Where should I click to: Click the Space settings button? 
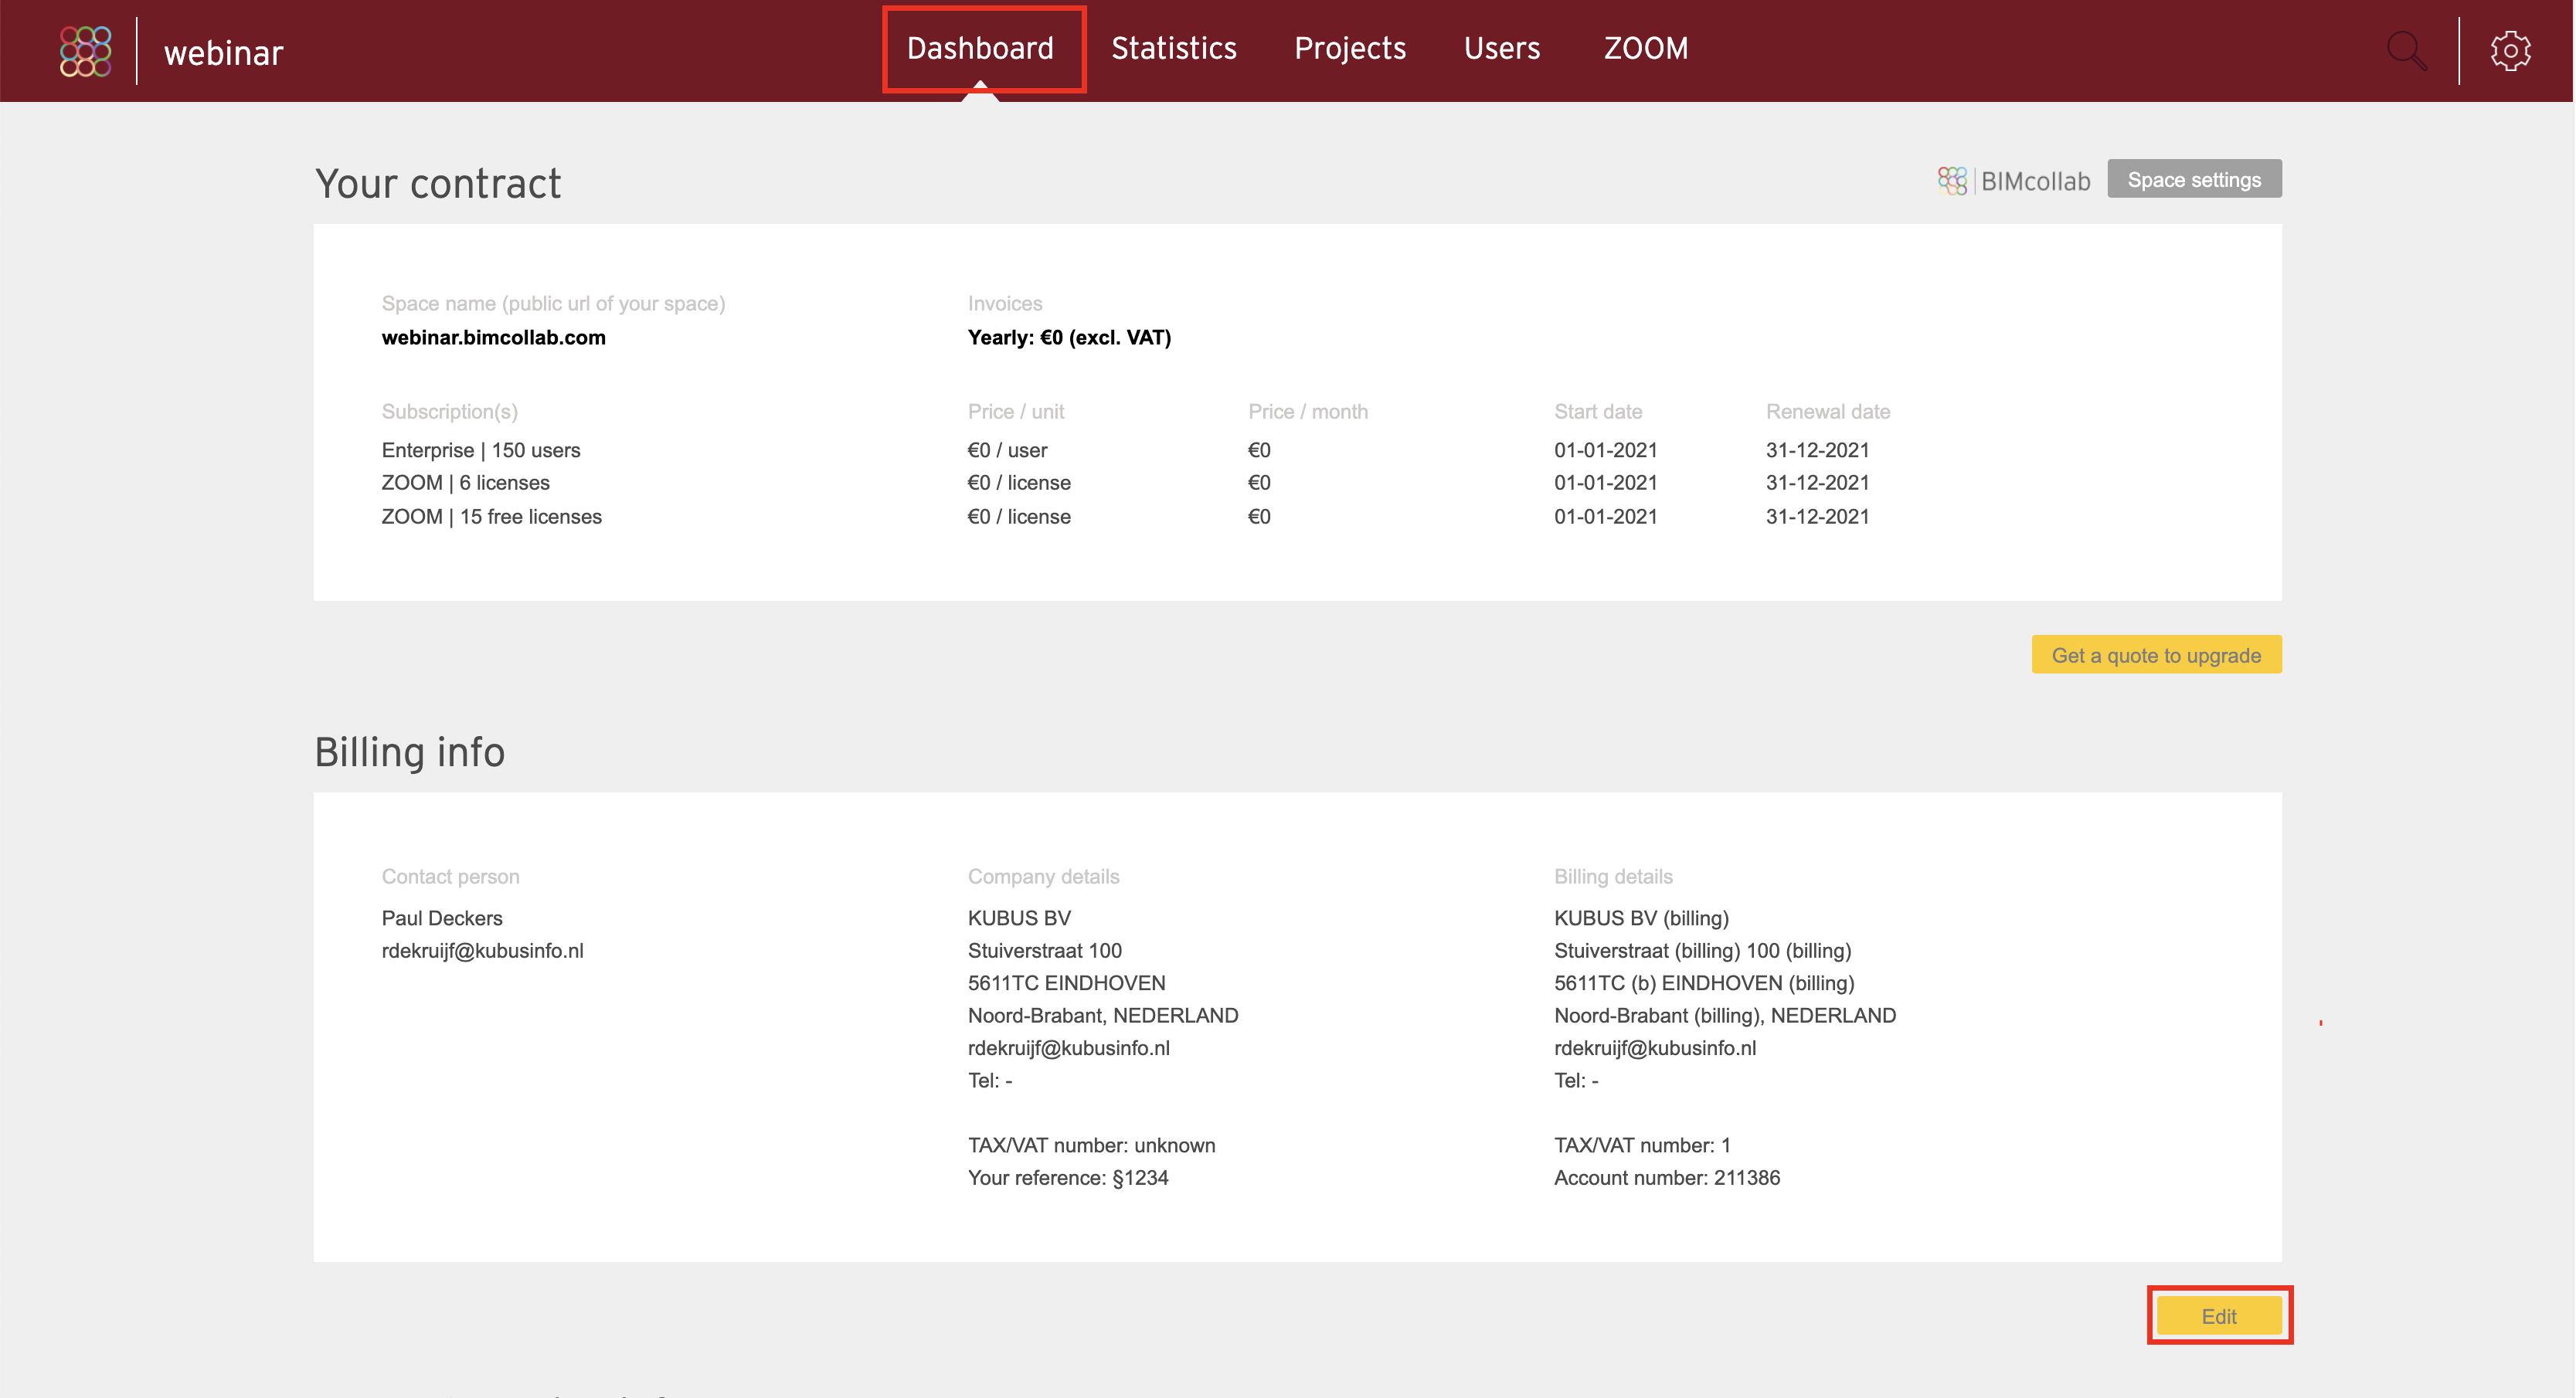[2194, 179]
